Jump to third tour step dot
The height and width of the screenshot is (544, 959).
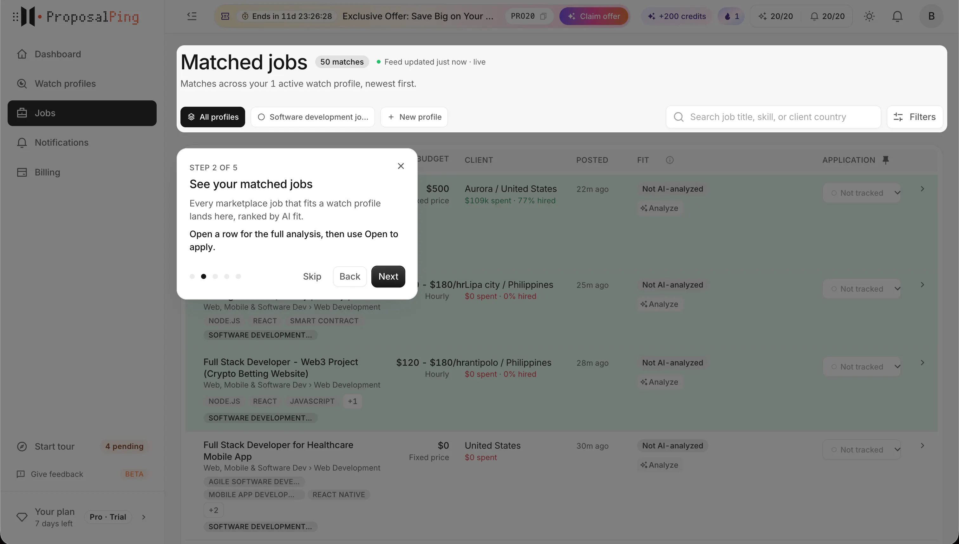pyautogui.click(x=215, y=276)
